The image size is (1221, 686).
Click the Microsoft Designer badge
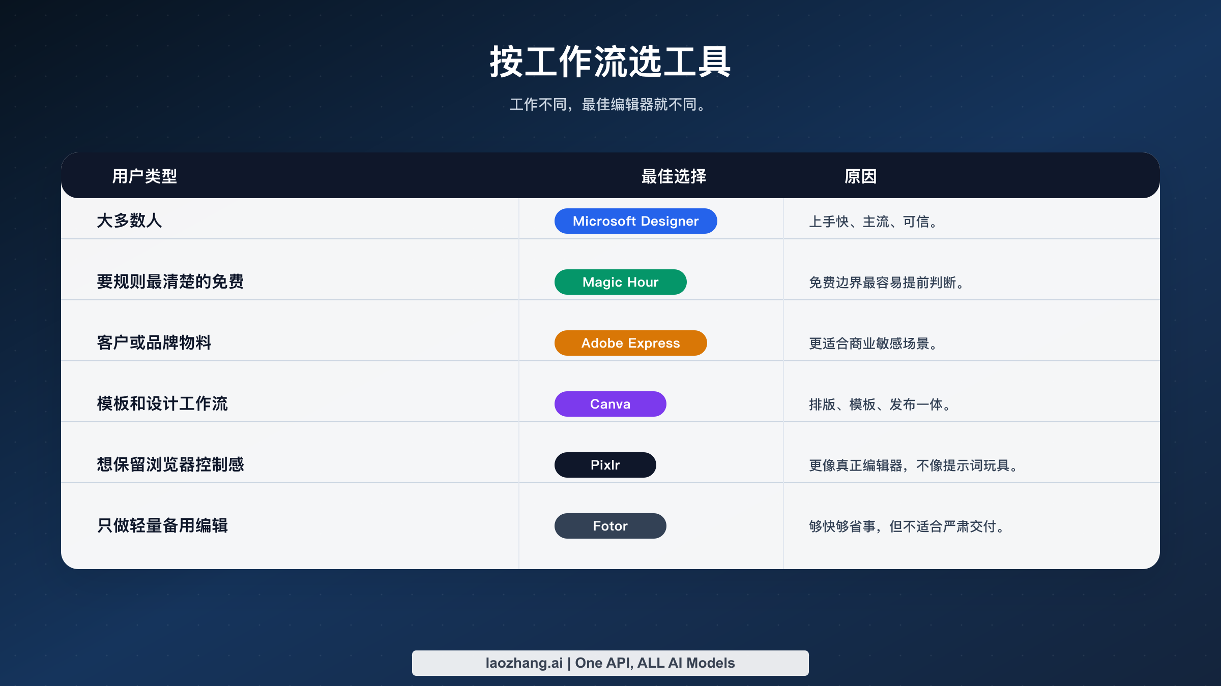pos(635,221)
